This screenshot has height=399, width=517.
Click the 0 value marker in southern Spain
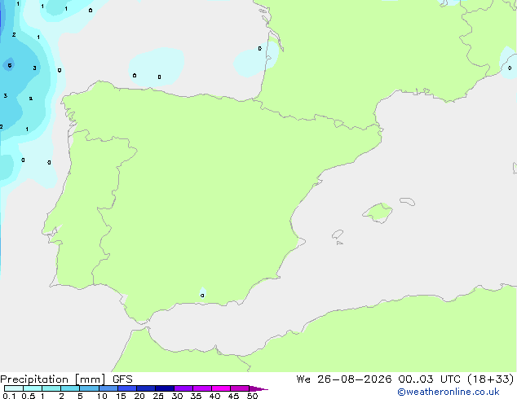pyautogui.click(x=202, y=296)
